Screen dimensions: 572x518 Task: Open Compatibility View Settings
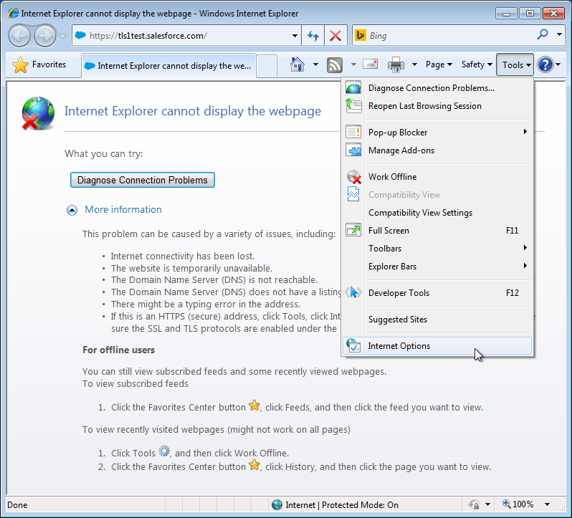point(438,213)
